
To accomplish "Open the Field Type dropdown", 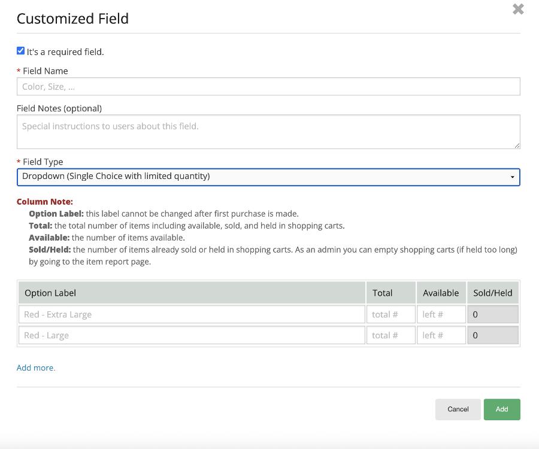I will (x=268, y=177).
